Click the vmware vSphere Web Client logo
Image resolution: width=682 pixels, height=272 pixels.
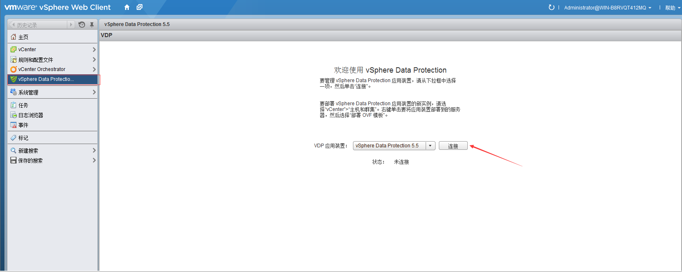(x=58, y=7)
